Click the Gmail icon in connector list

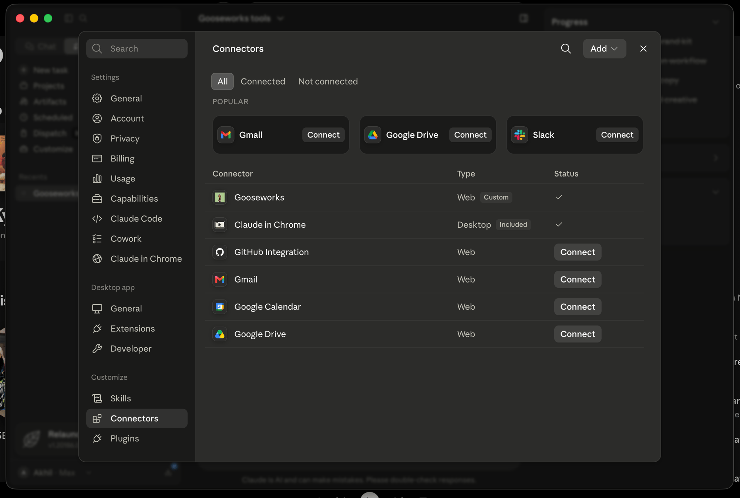(x=220, y=280)
